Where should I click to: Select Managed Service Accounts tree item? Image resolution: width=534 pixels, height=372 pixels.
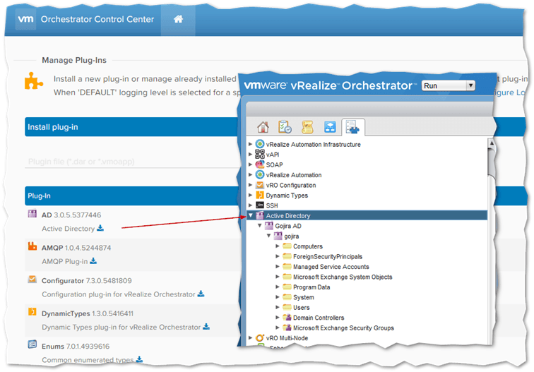click(331, 267)
